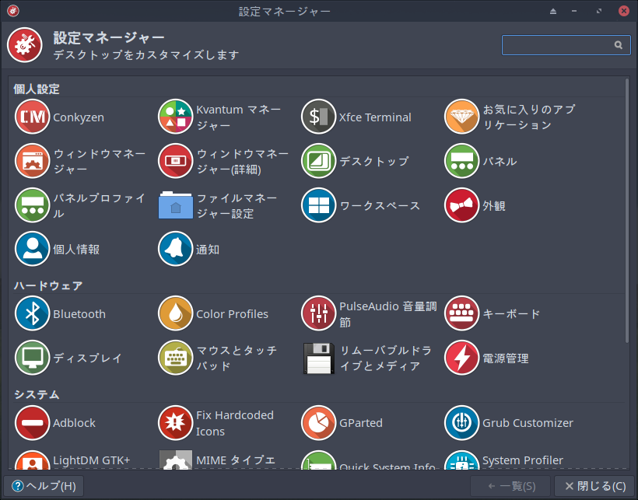Screen dimensions: 638x500
Task: Open the パネル settings icon
Action: click(x=462, y=162)
